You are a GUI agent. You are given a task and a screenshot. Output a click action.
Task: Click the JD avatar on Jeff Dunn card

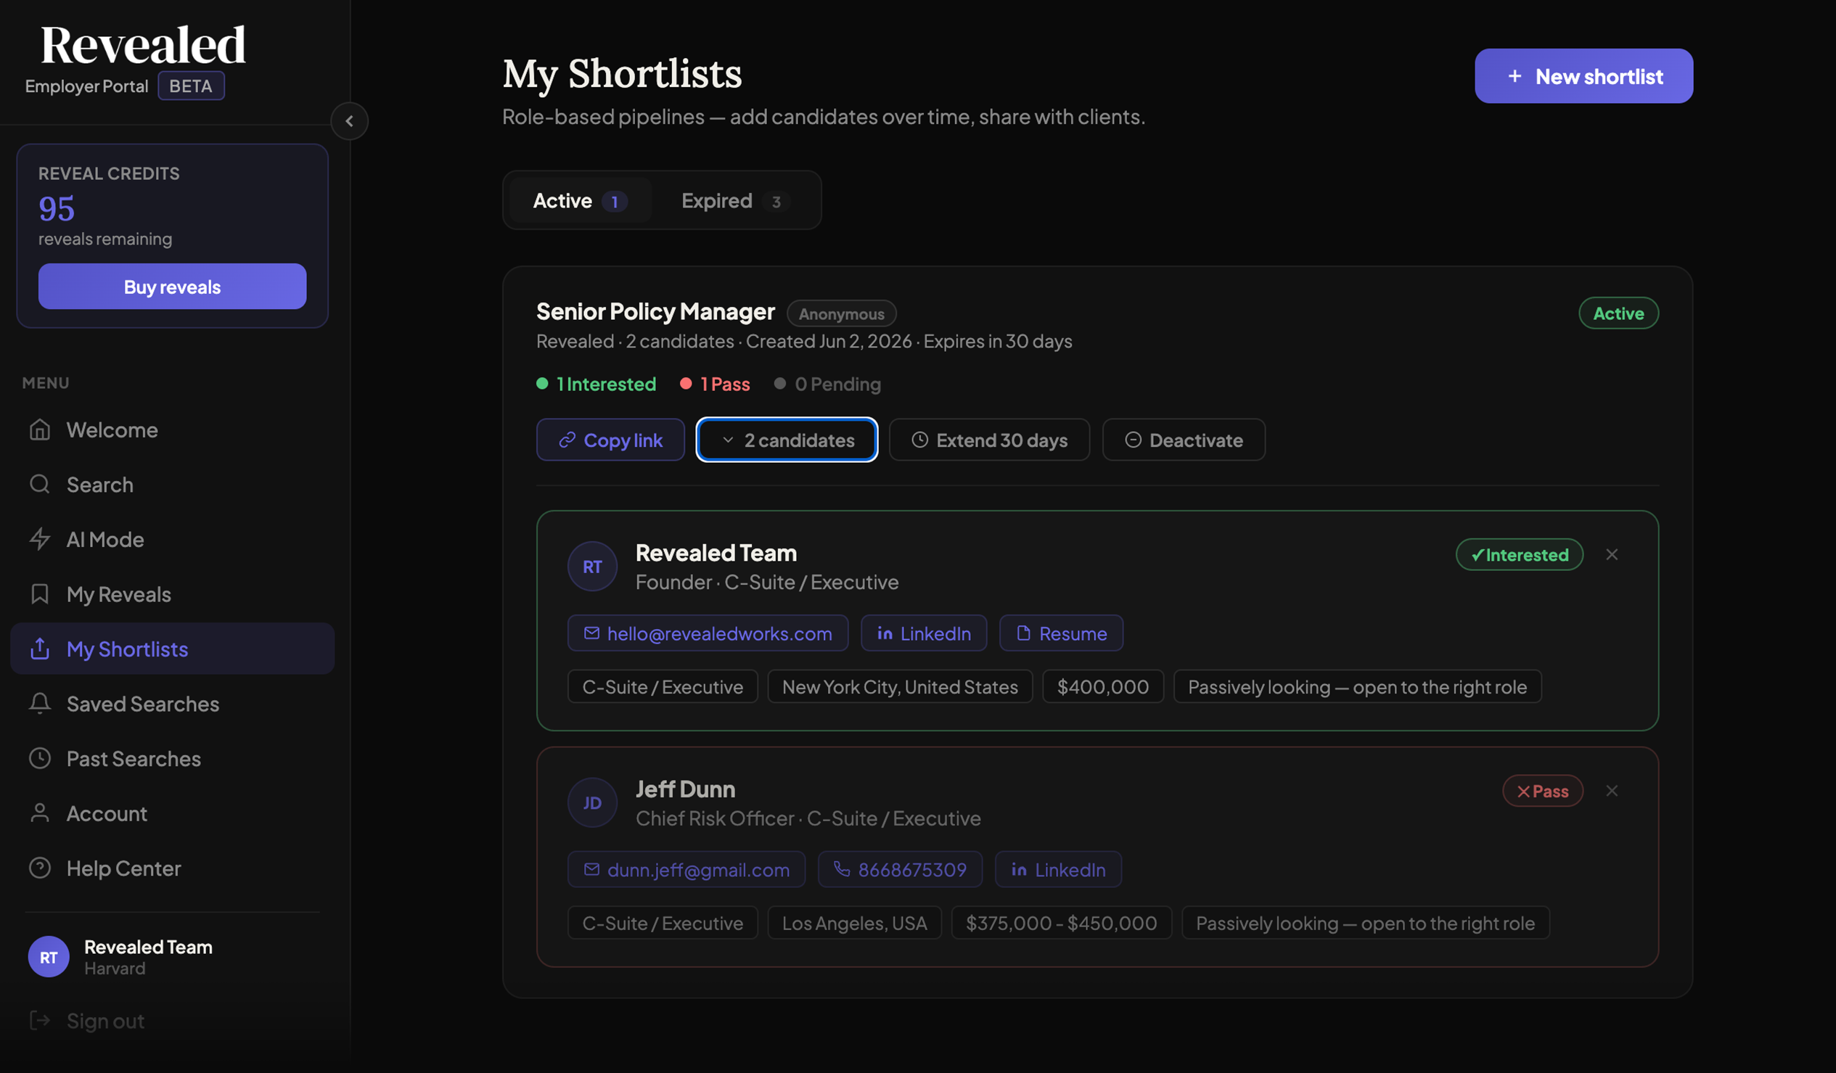click(x=592, y=802)
